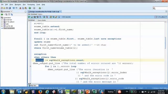Click highlighted word 'errors' in editor
The image size is (168, 94).
pos(40,60)
